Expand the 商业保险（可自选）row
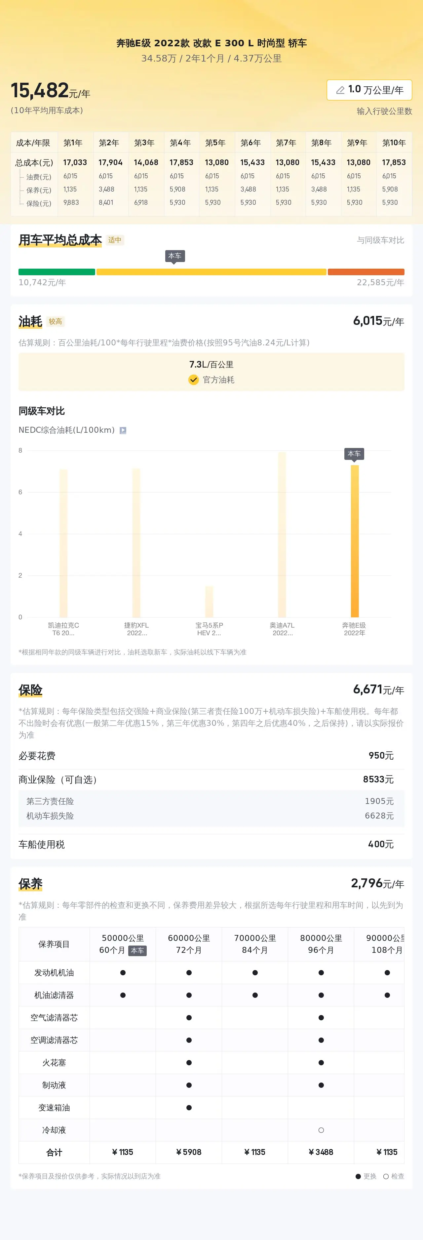This screenshot has width=423, height=1240. point(211,779)
